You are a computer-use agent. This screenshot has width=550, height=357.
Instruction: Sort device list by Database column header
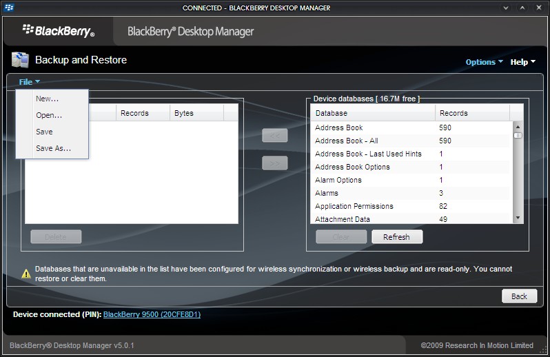coord(372,113)
